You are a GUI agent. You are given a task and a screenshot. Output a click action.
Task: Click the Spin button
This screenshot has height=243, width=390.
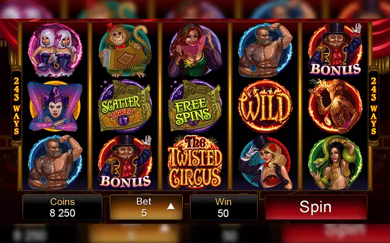point(316,207)
